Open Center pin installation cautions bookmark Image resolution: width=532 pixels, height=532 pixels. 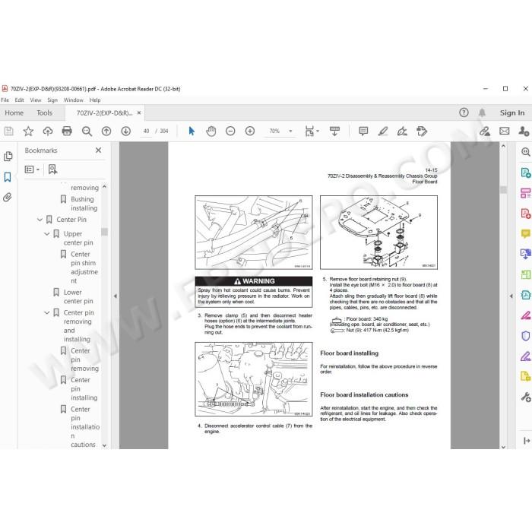click(x=85, y=427)
